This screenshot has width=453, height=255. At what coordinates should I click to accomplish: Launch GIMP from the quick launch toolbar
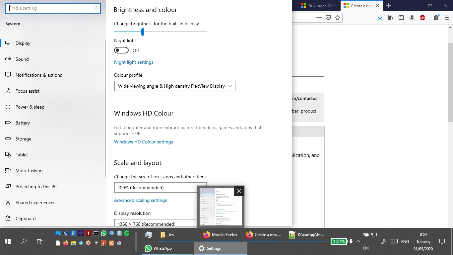pyautogui.click(x=96, y=243)
